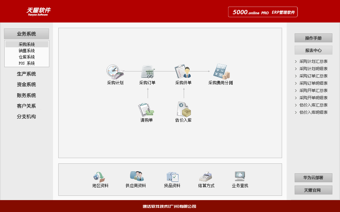Click the 地区资料 text label
Viewport: 340px width, 212px height.
(100, 186)
